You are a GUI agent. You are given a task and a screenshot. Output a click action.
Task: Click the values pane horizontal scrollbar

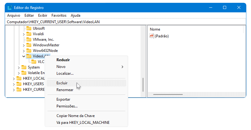click(168, 94)
